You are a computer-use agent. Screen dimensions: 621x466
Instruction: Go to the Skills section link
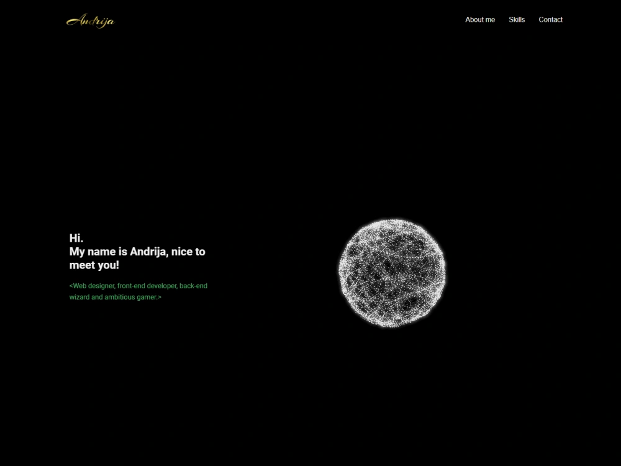517,20
